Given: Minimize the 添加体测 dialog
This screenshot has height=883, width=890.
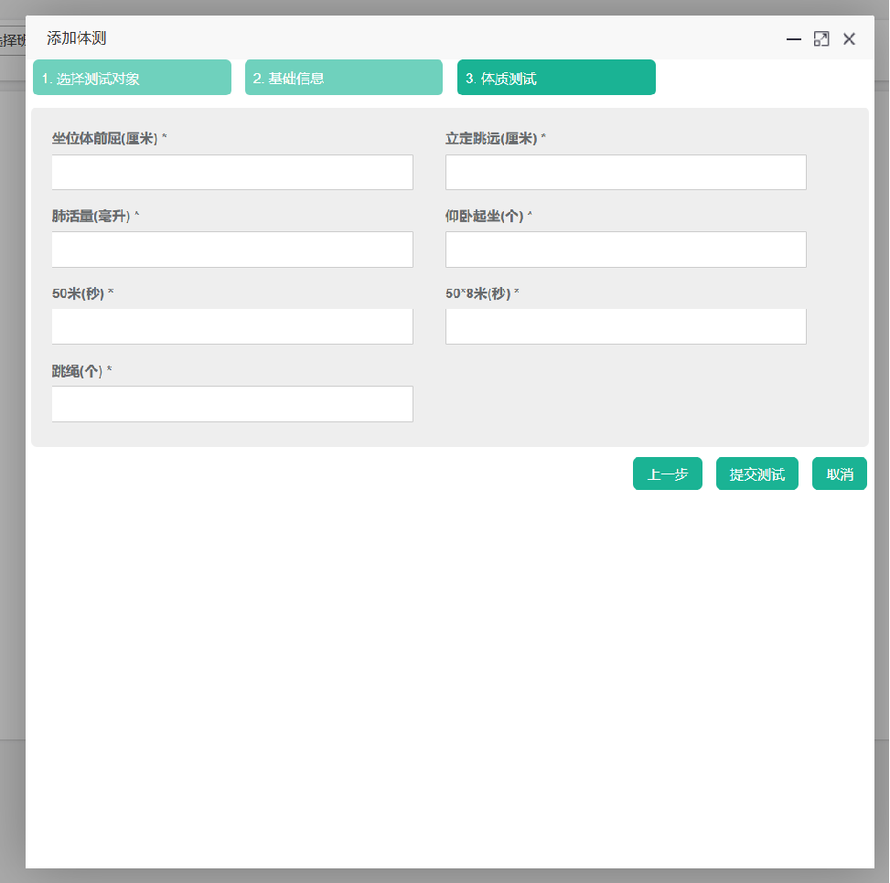Looking at the screenshot, I should coord(794,39).
